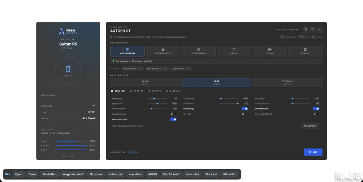Click the Low vitals dev button
363x182 pixels.
[135, 174]
